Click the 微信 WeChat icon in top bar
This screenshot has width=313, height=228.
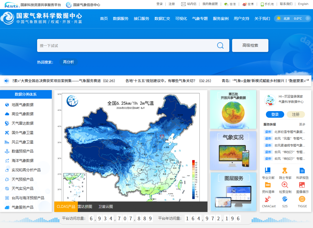pyautogui.click(x=226, y=4)
